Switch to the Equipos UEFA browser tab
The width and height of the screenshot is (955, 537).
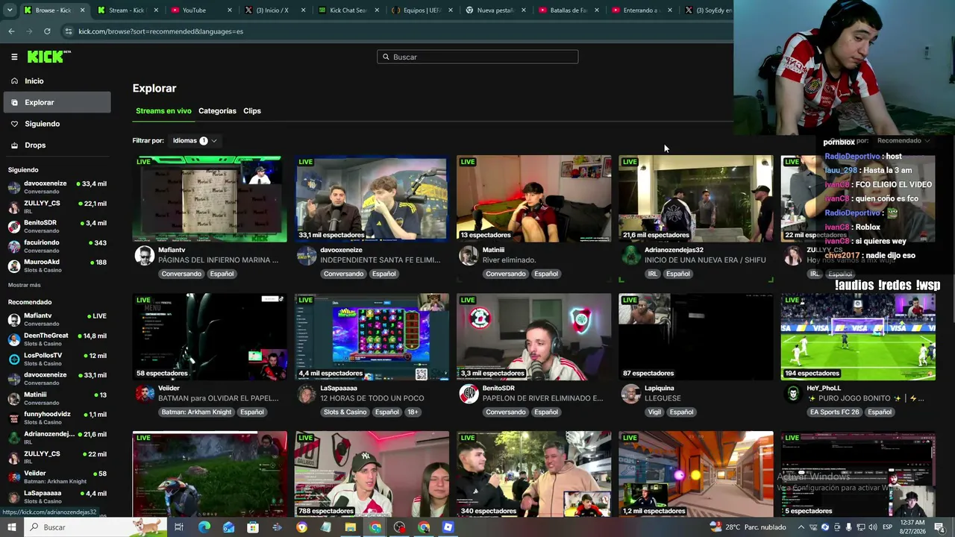tap(421, 10)
